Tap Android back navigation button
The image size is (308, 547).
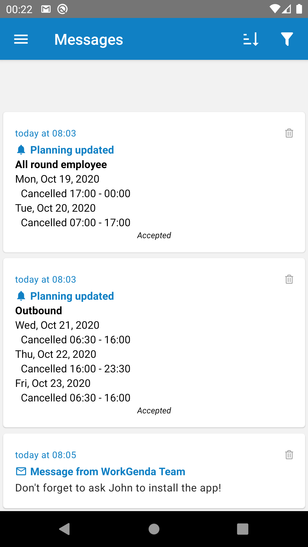[65, 529]
